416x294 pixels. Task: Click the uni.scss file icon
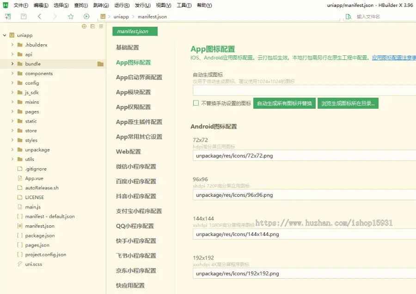click(19, 264)
